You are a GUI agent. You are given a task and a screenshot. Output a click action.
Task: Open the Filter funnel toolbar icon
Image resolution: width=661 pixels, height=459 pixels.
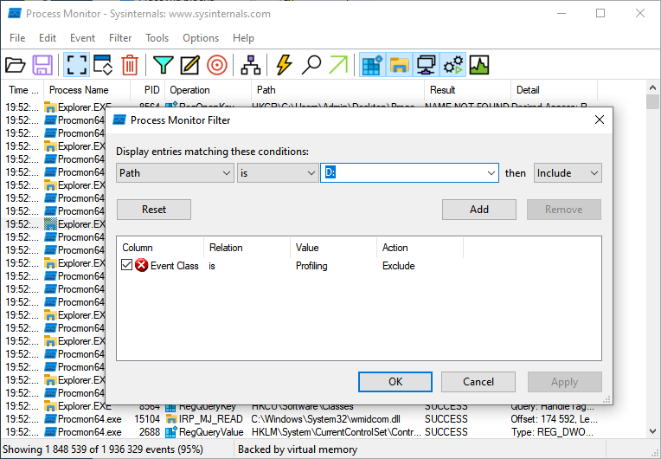pos(162,65)
